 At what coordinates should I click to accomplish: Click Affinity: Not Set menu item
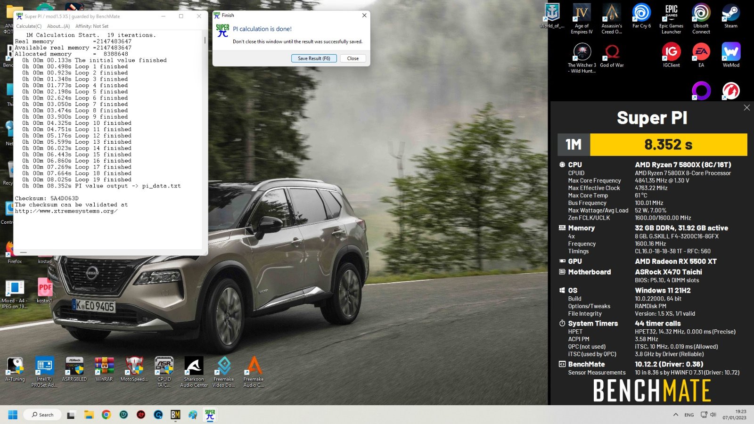point(92,26)
